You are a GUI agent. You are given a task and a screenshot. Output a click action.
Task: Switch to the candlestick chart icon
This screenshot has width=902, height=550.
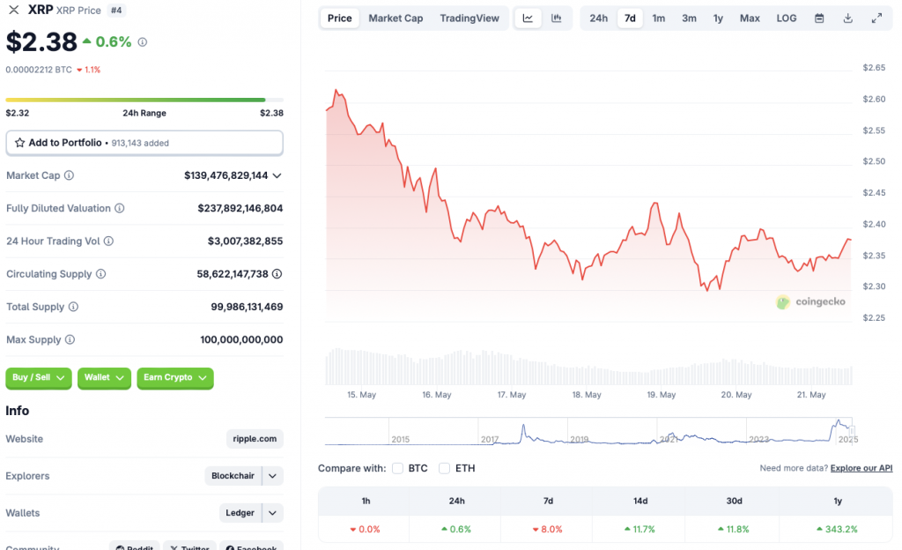[x=555, y=18]
